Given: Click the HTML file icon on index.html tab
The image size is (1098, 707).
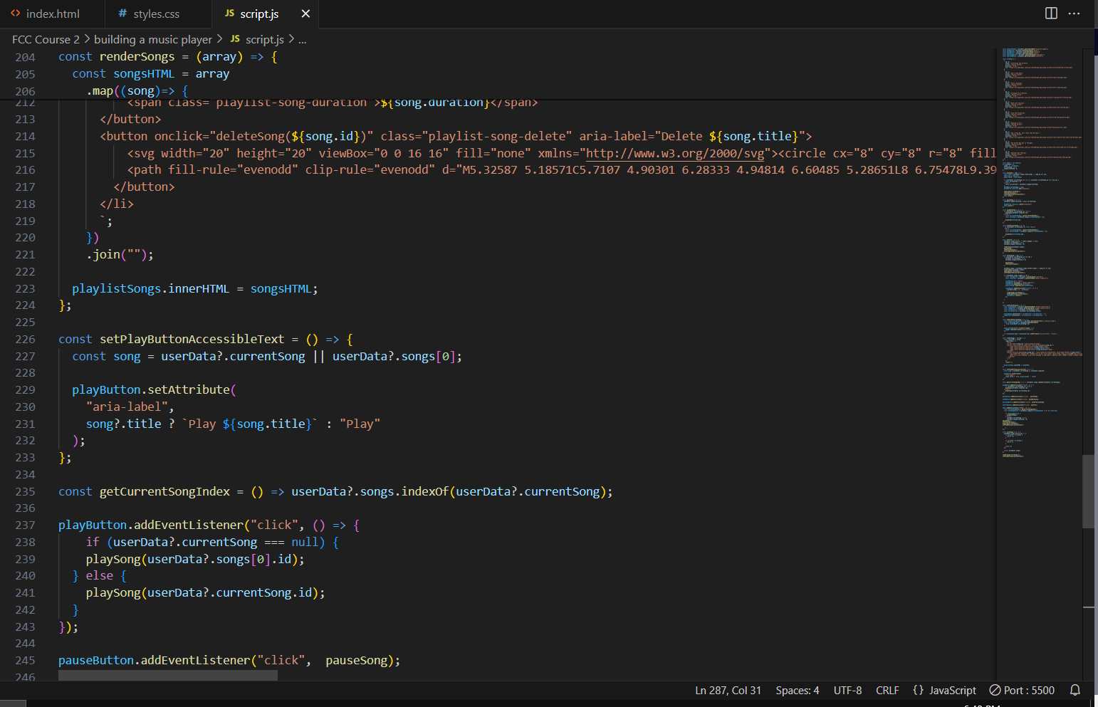Looking at the screenshot, I should (16, 14).
